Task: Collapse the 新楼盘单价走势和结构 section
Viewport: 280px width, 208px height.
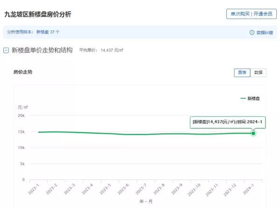Action: (x=6, y=50)
